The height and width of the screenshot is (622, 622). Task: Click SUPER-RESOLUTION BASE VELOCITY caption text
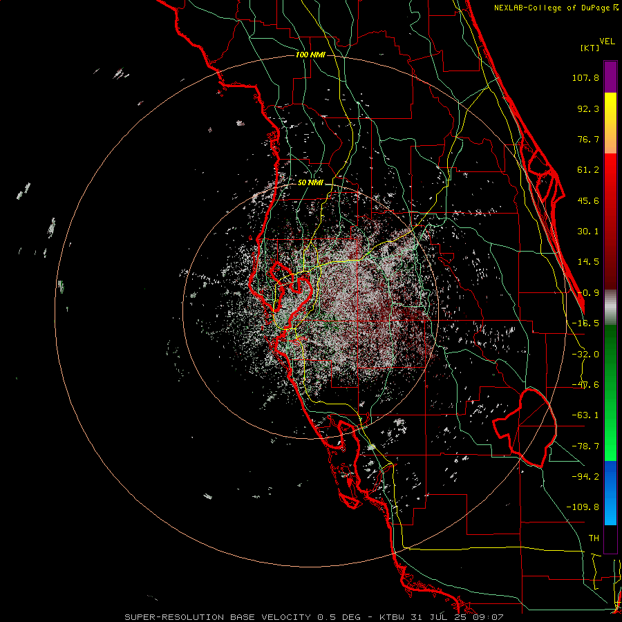click(x=219, y=617)
